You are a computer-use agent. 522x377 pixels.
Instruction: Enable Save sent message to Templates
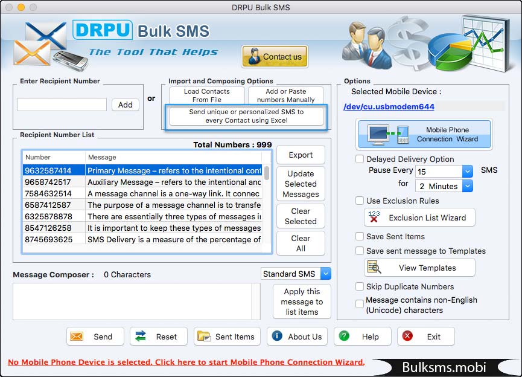tap(360, 251)
